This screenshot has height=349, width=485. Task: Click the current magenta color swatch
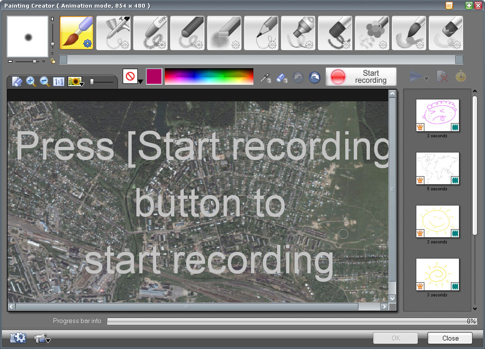tap(154, 76)
